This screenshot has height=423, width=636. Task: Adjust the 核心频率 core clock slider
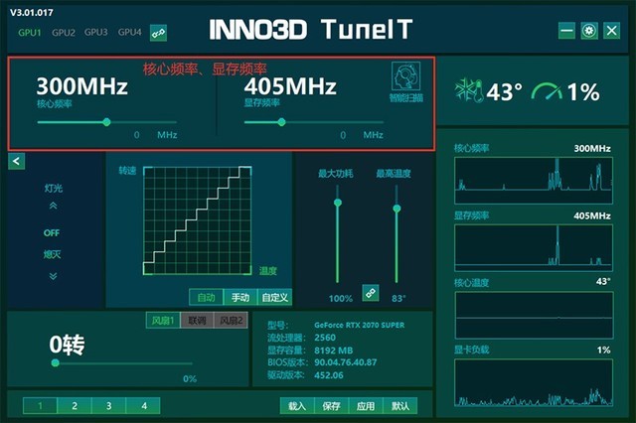click(106, 122)
